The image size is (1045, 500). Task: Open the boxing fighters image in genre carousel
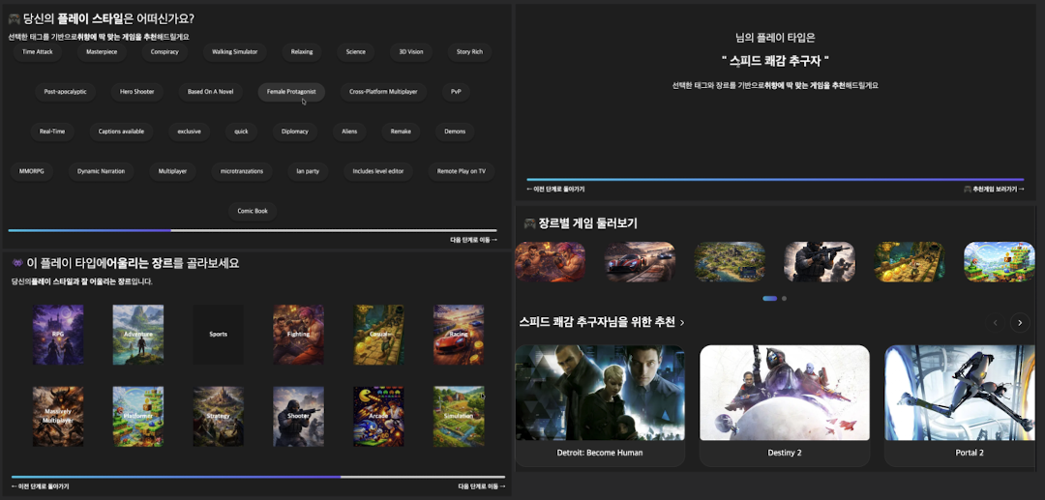coord(550,262)
